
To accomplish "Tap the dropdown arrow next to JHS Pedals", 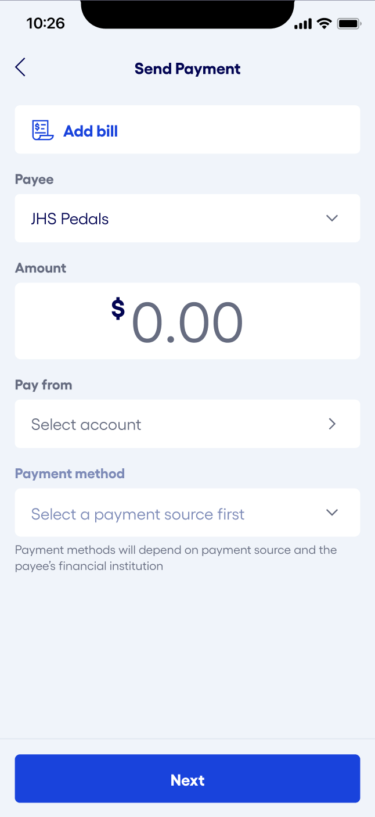I will tap(332, 218).
